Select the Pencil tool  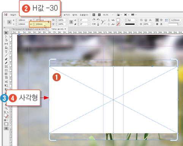6,63
